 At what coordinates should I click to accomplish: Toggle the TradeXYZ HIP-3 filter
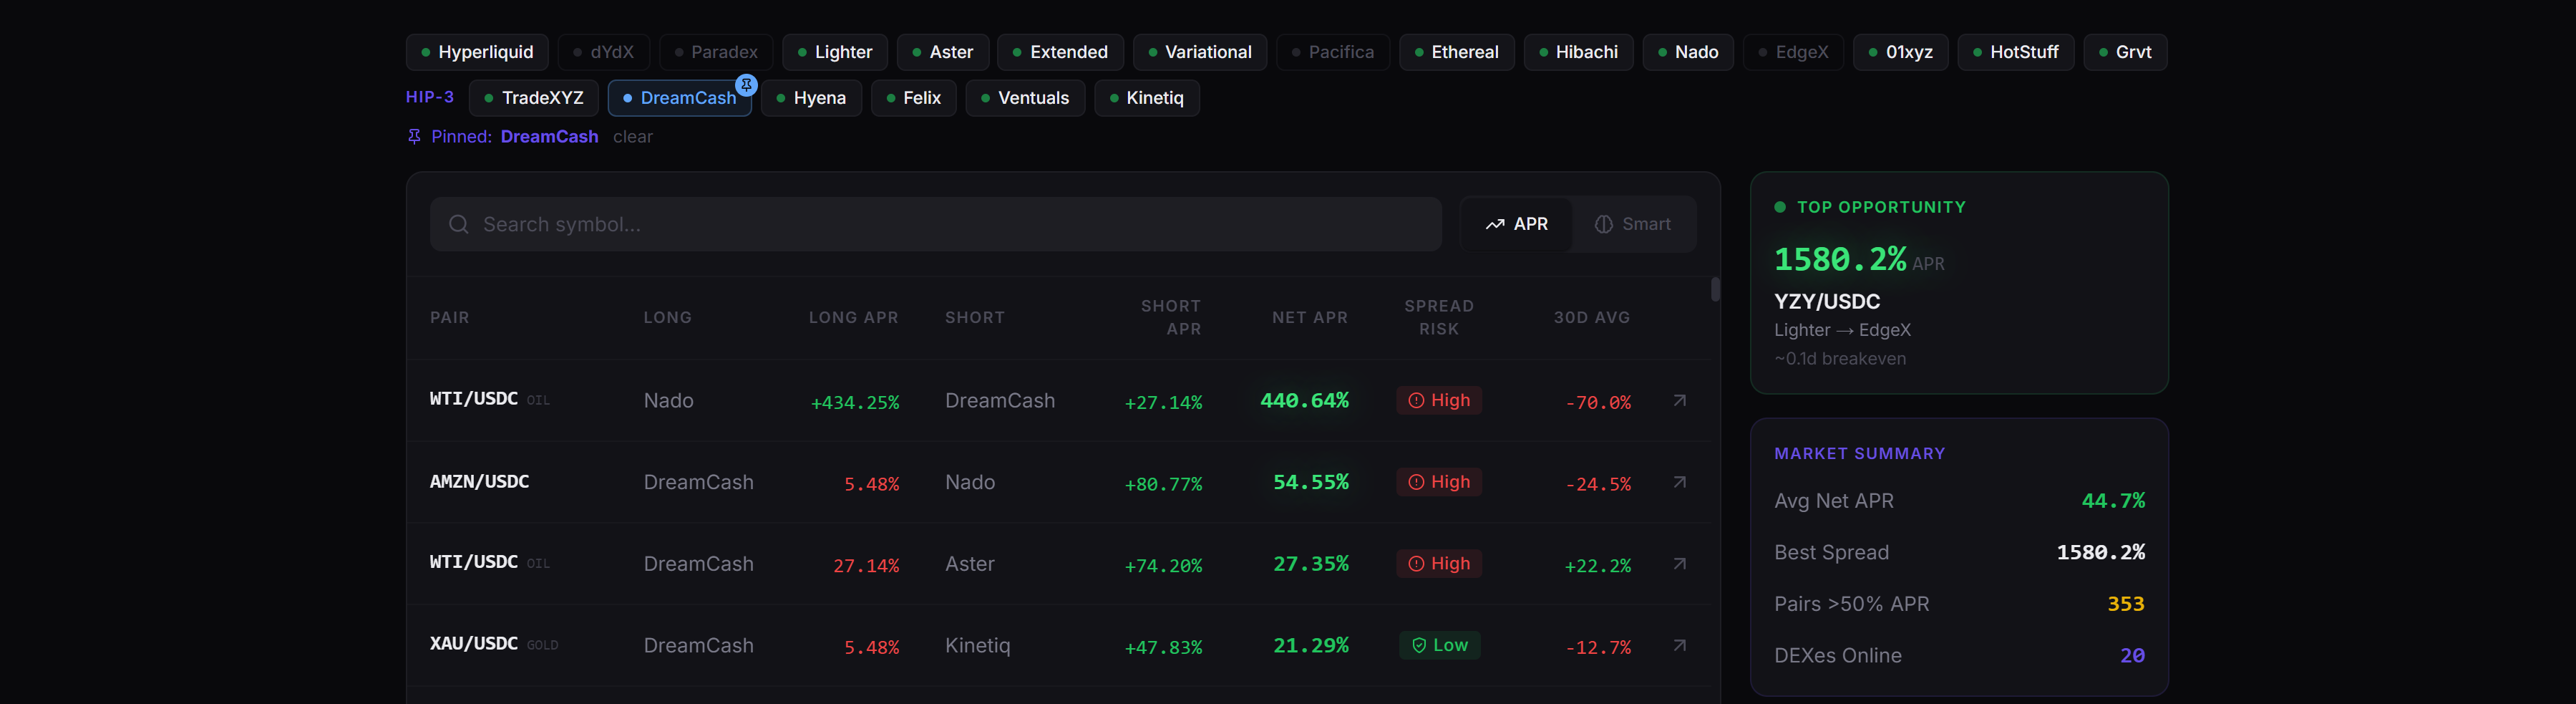click(x=534, y=98)
